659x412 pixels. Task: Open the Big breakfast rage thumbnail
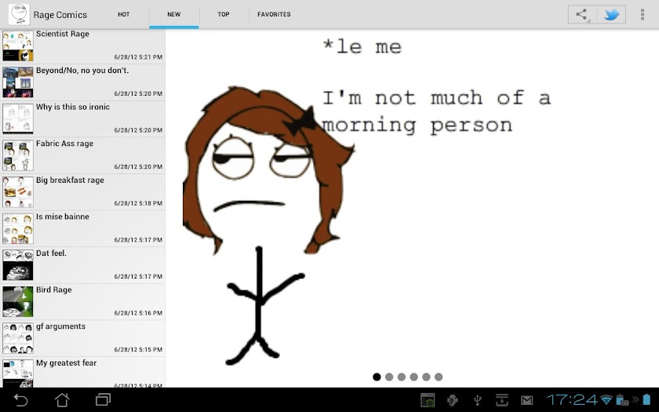pyautogui.click(x=17, y=192)
